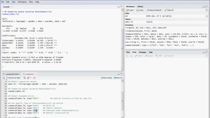Switch to the summaryHCCM.R editor tab
Image resolution: width=210 pixels, height=118 pixels.
(12, 74)
